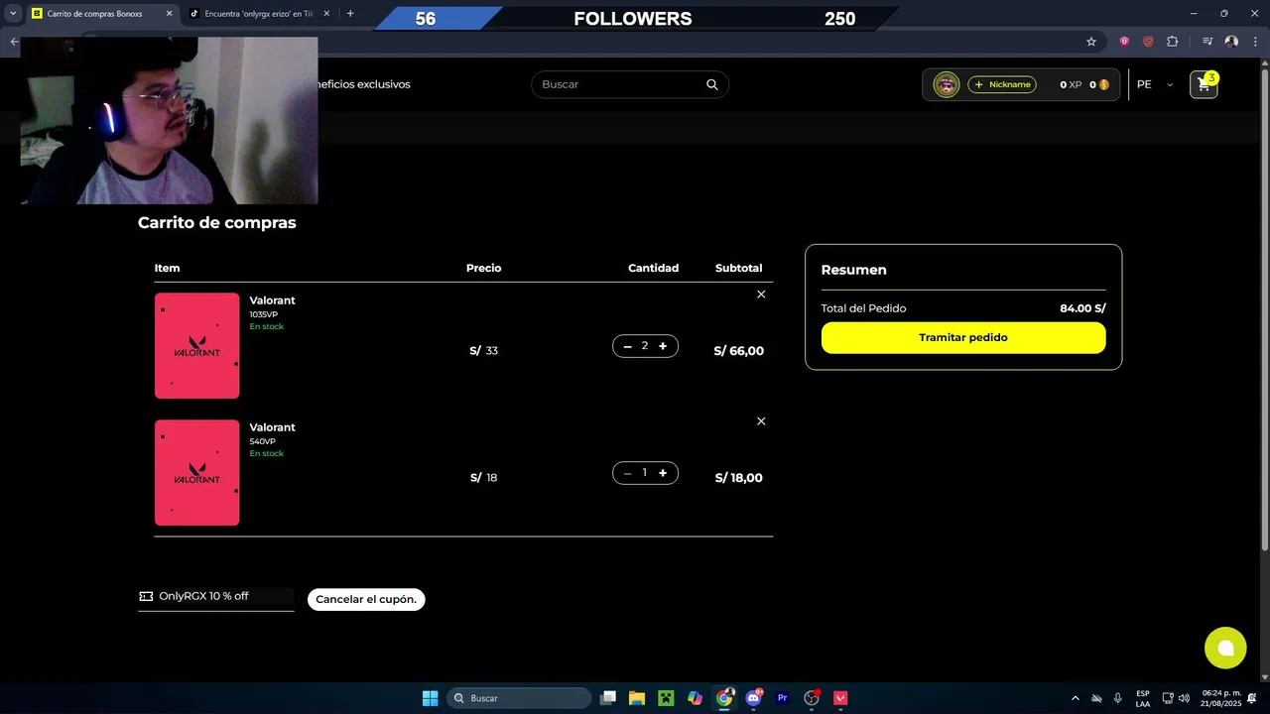This screenshot has height=714, width=1270.
Task: Click the search magnifier icon in Buscar field
Action: tap(711, 84)
